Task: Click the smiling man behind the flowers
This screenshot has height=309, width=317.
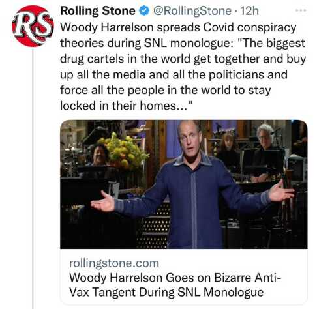Action: pos(98,154)
